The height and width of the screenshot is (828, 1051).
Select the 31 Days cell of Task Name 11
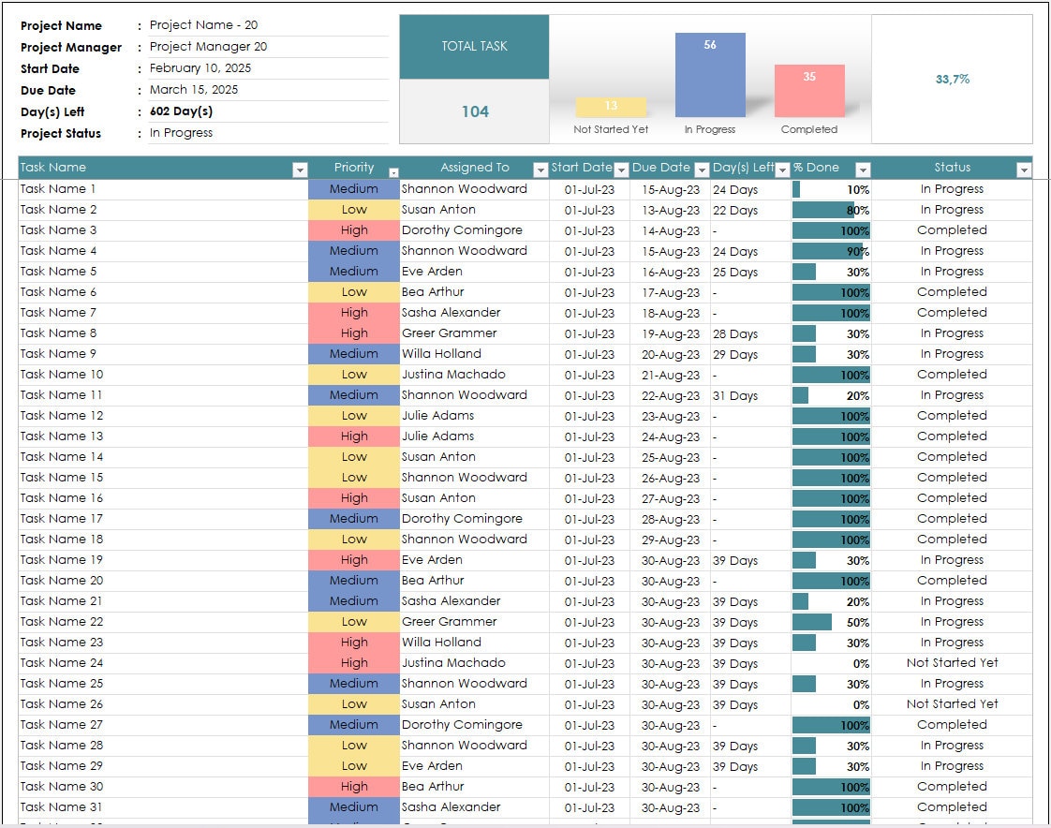(x=750, y=395)
